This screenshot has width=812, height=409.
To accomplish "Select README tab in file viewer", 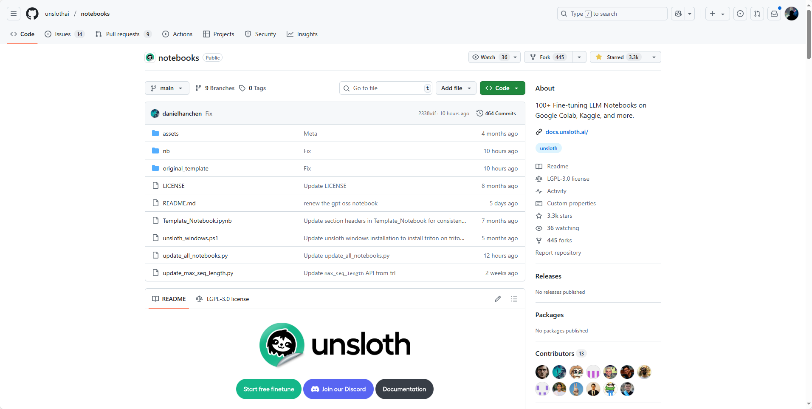I will [x=169, y=299].
